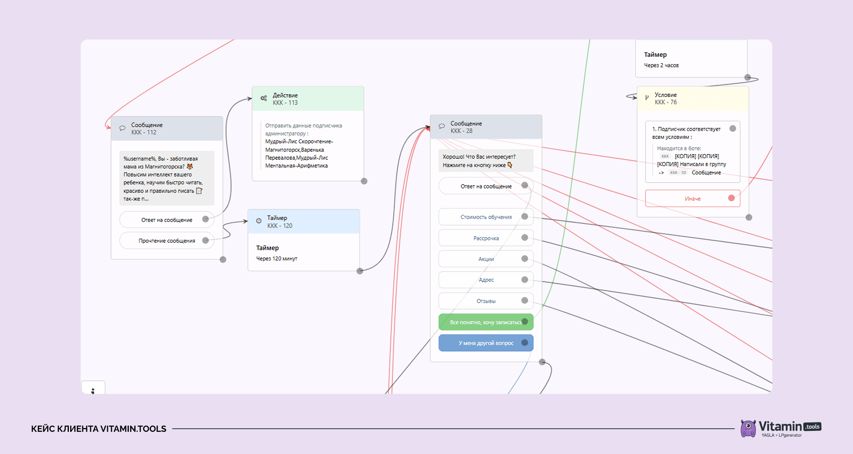Click Ответ на сообщение in KKK - 112
Screen dimensions: 853x454
point(167,220)
